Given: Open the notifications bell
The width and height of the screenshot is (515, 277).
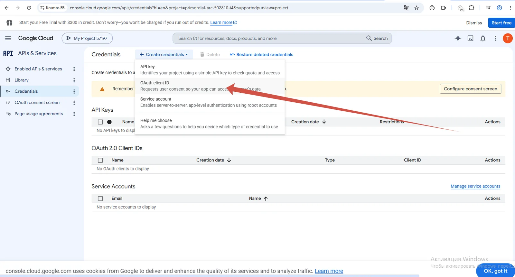Looking at the screenshot, I should click(x=483, y=38).
